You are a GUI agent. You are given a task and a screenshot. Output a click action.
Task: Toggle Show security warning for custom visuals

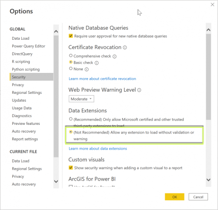pyautogui.click(x=71, y=168)
